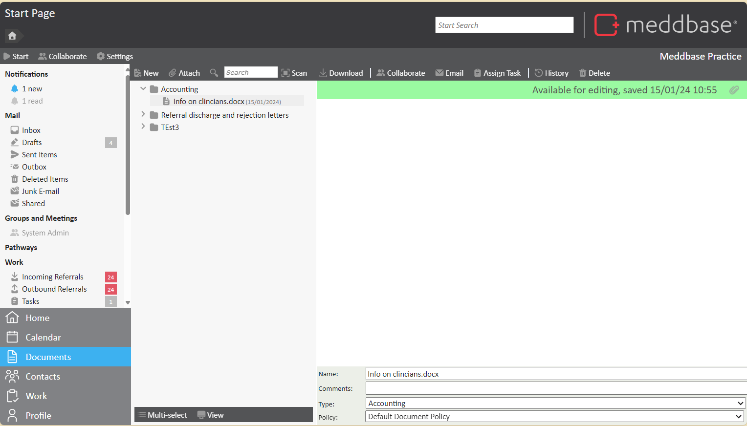This screenshot has height=426, width=747.
Task: Switch to the Calendar section
Action: pyautogui.click(x=43, y=337)
